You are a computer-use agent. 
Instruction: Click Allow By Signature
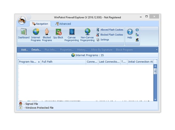[101, 50]
